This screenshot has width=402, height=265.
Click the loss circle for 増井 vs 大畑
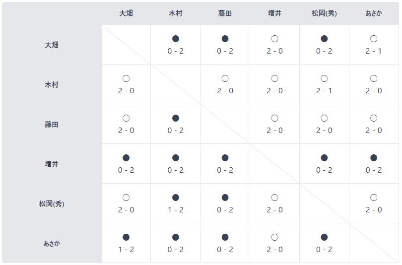pos(126,158)
